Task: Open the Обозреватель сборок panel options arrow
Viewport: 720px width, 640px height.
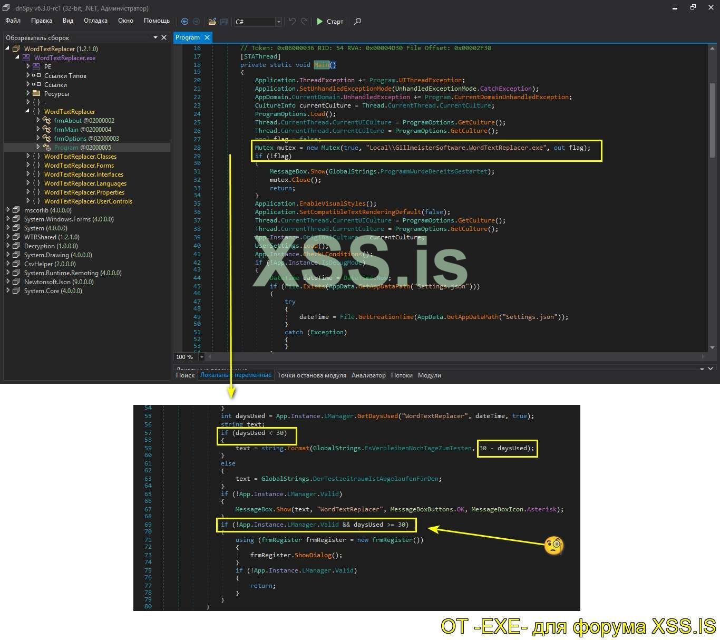Action: pos(155,37)
